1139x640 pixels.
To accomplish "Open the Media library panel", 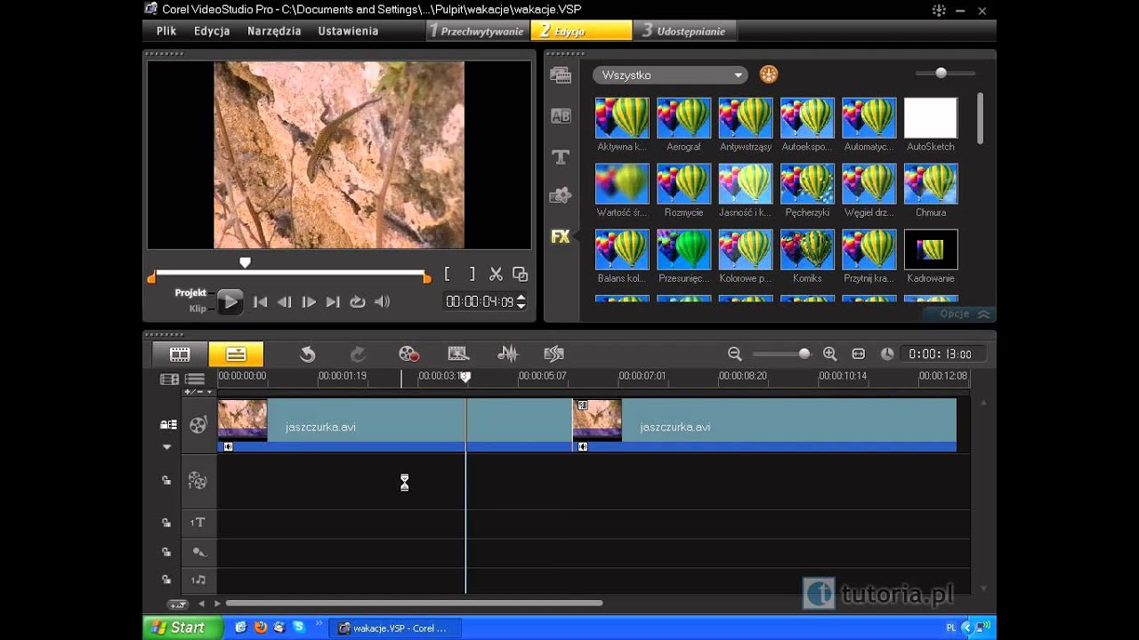I will click(x=561, y=76).
